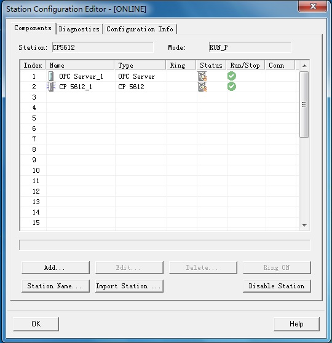Screen dimensions: 332x343
Task: Click the scrollbar up arrow in component list
Action: point(304,66)
